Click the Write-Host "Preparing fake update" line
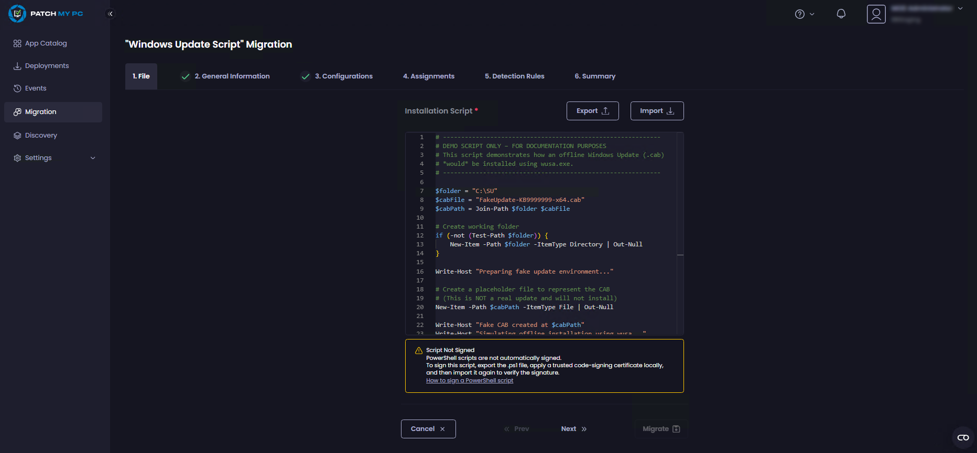This screenshot has height=453, width=977. pos(524,271)
